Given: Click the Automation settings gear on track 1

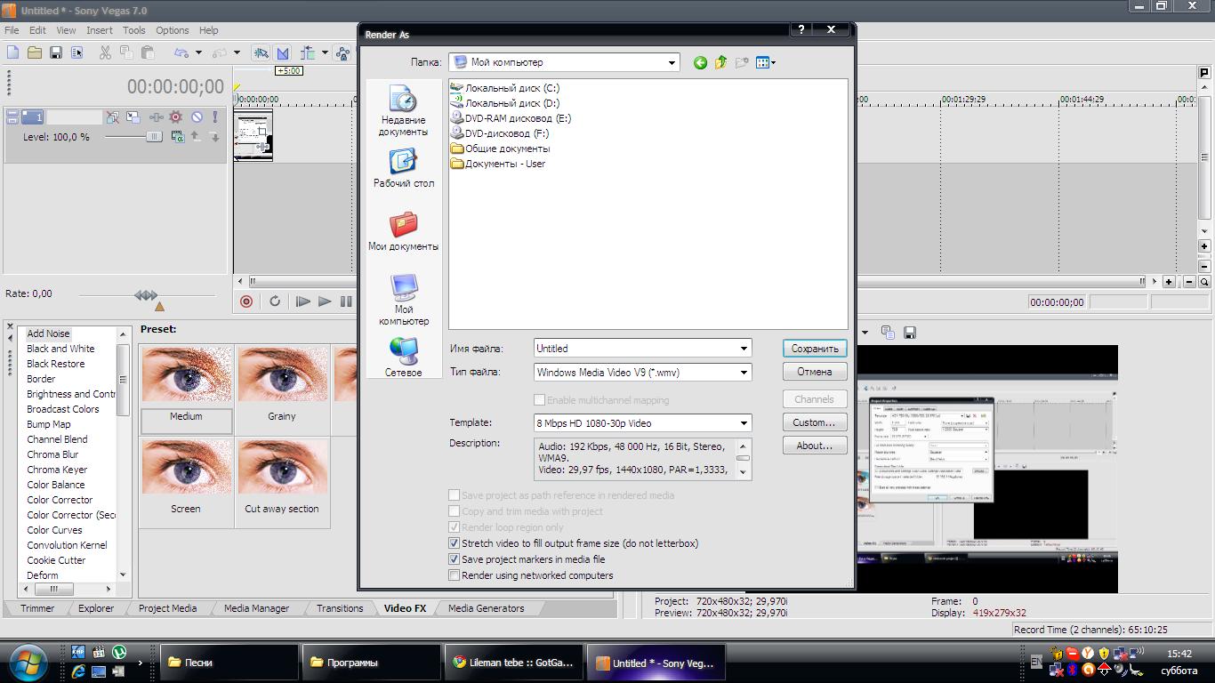Looking at the screenshot, I should pos(176,117).
